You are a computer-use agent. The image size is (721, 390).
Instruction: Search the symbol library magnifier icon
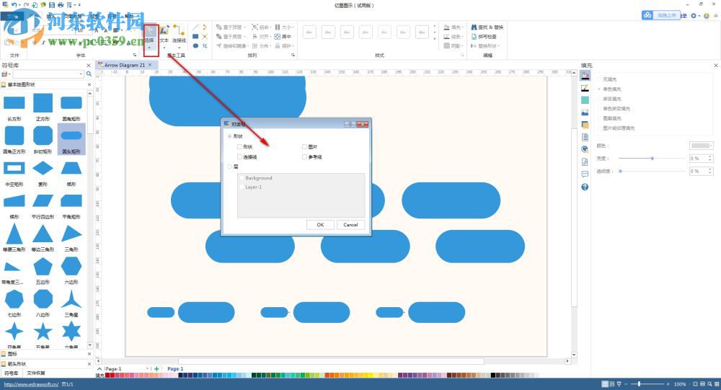[89, 74]
